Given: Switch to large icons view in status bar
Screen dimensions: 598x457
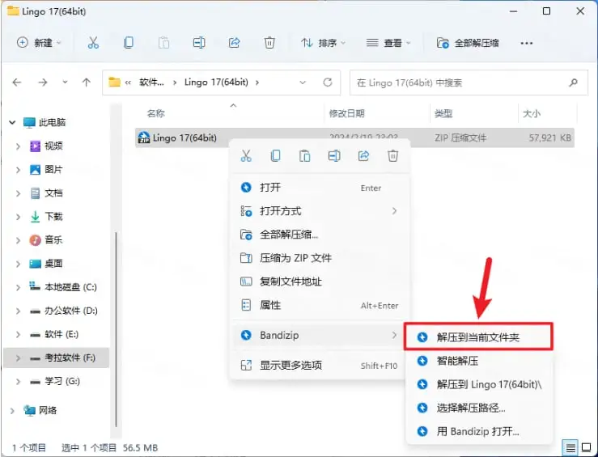Looking at the screenshot, I should point(586,448).
